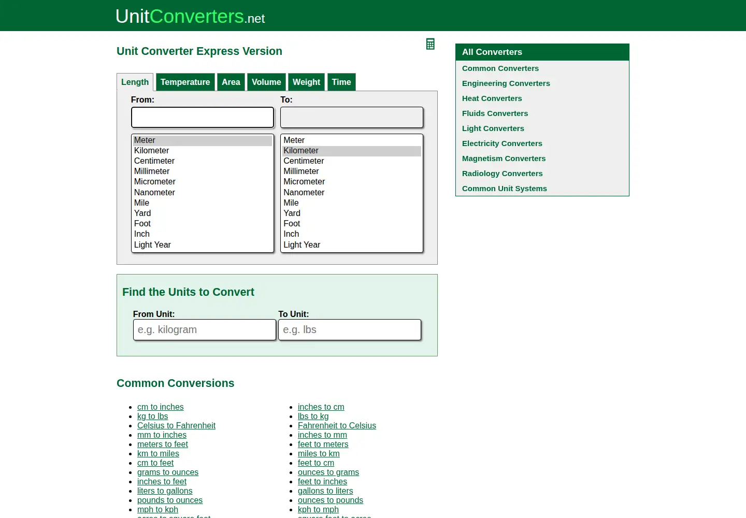Click the From Unit search field
746x518 pixels.
point(205,330)
